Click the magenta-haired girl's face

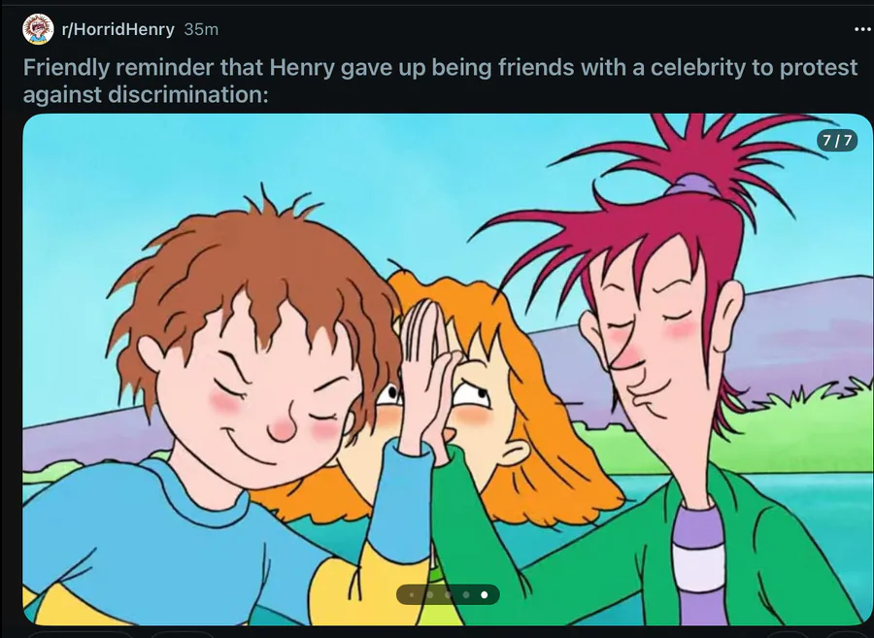coord(653,346)
